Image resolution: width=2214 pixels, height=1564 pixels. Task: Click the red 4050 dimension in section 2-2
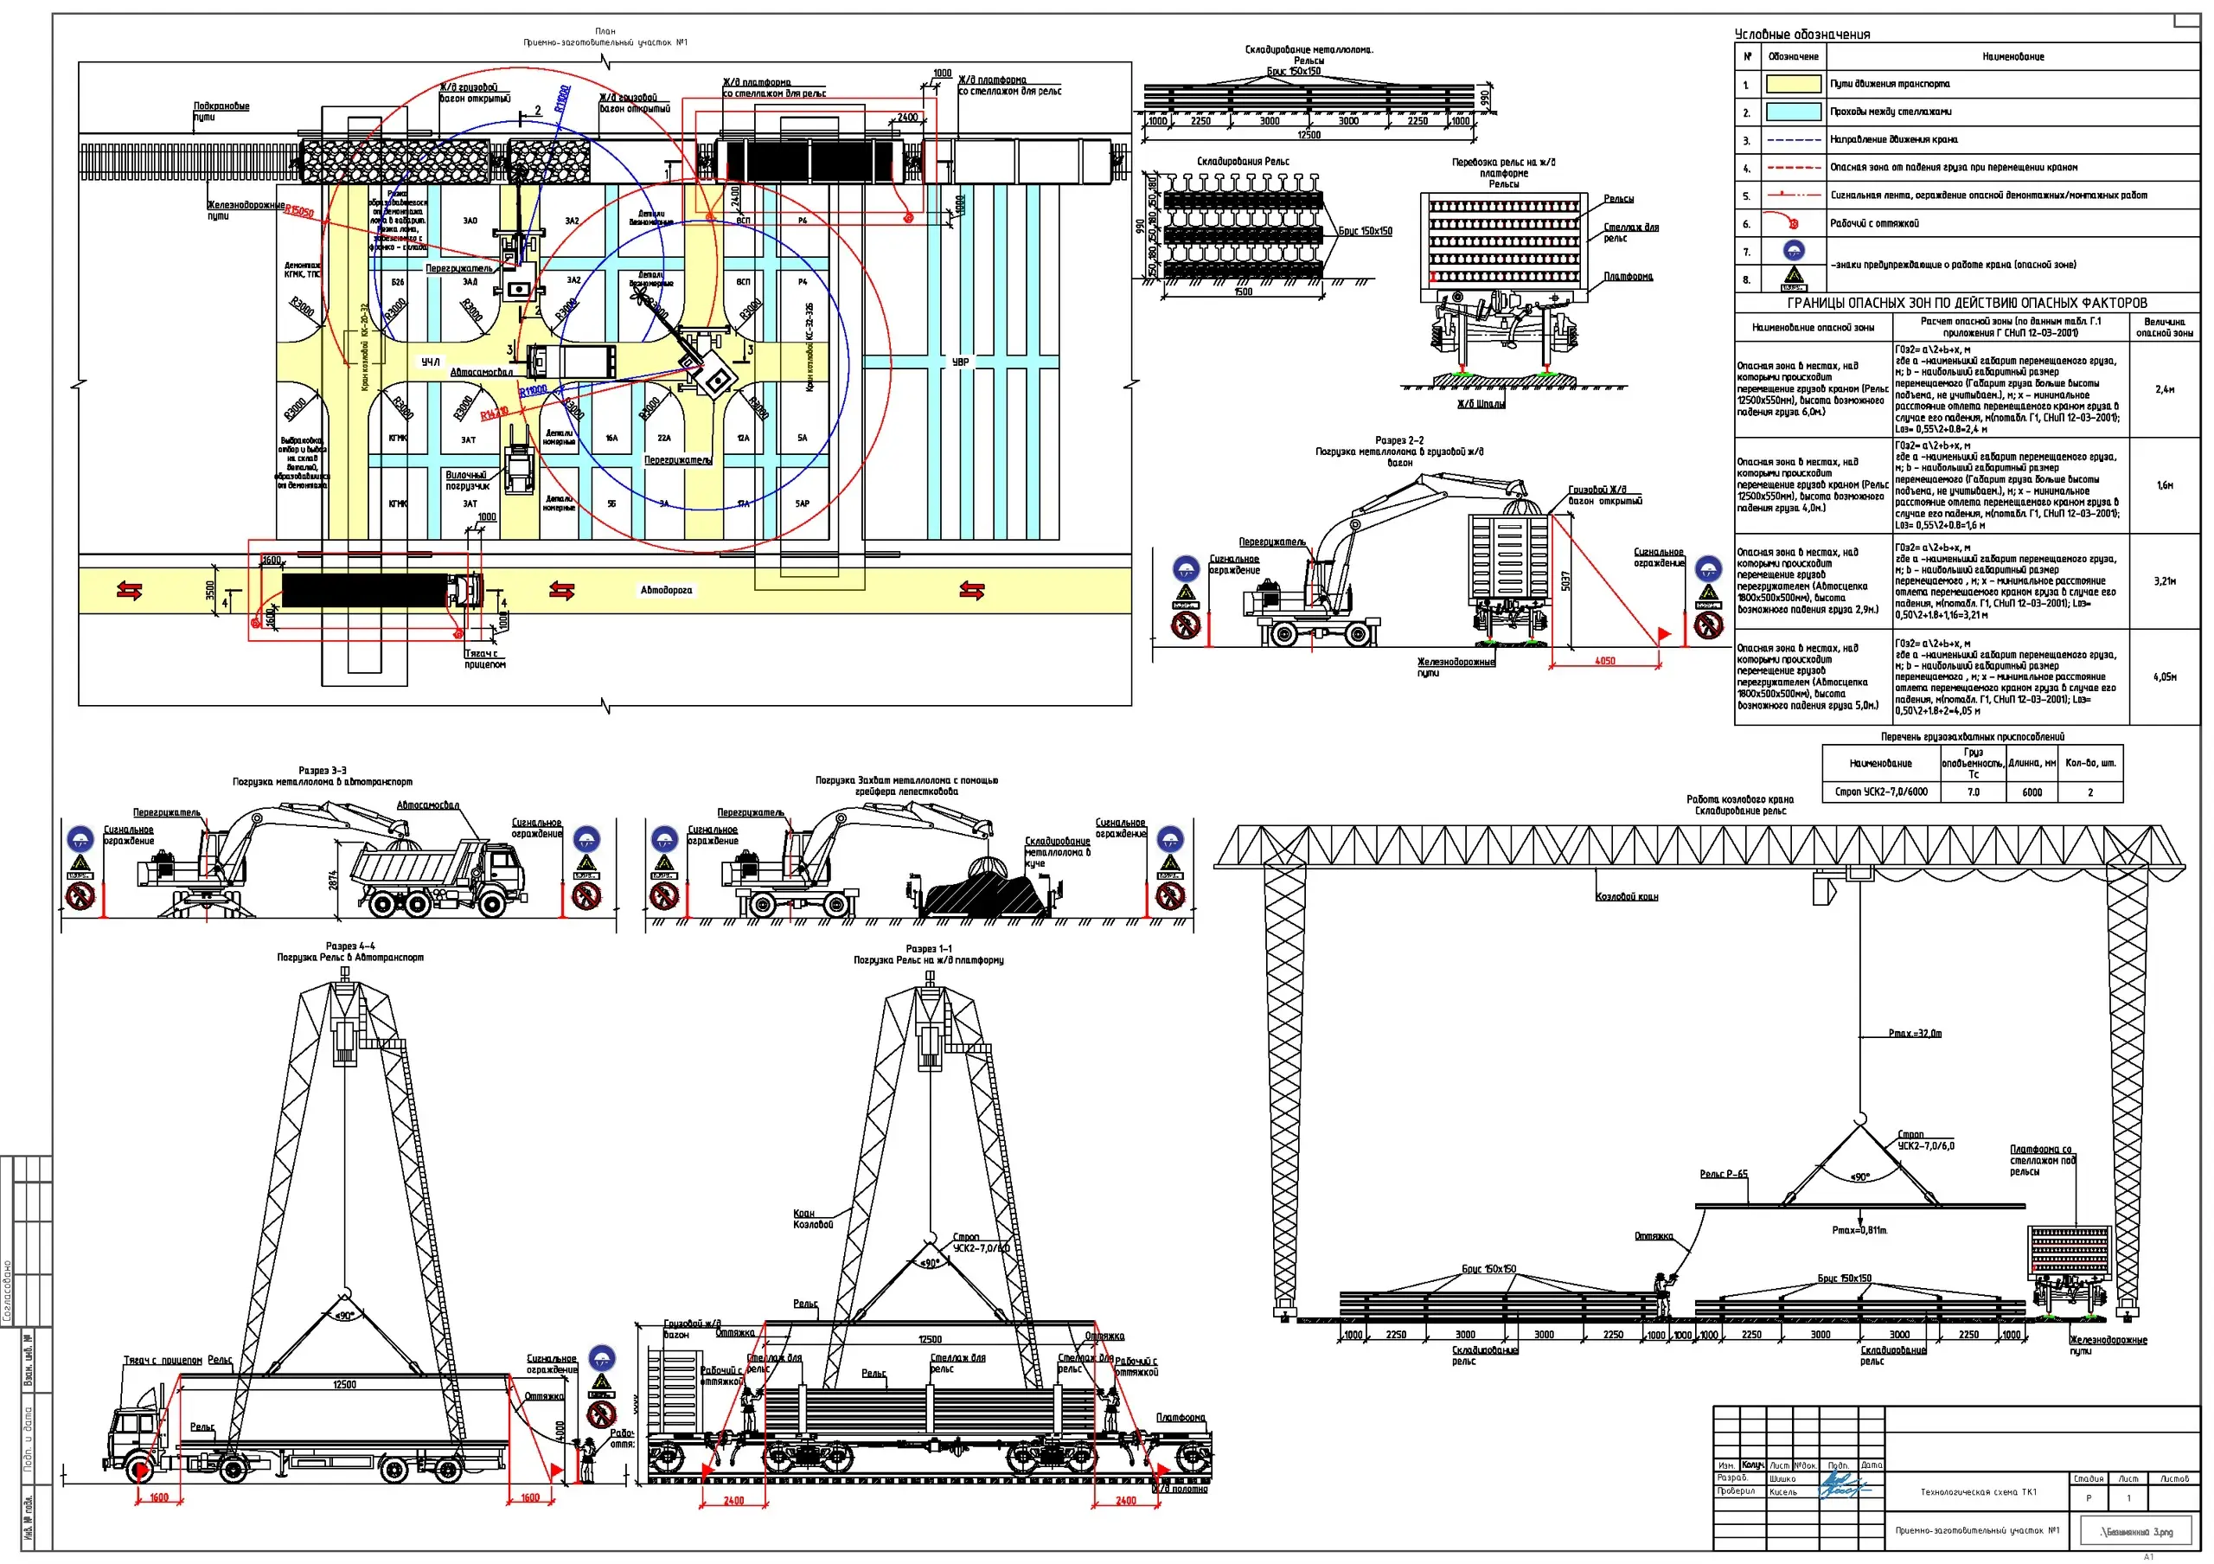coord(1604,662)
